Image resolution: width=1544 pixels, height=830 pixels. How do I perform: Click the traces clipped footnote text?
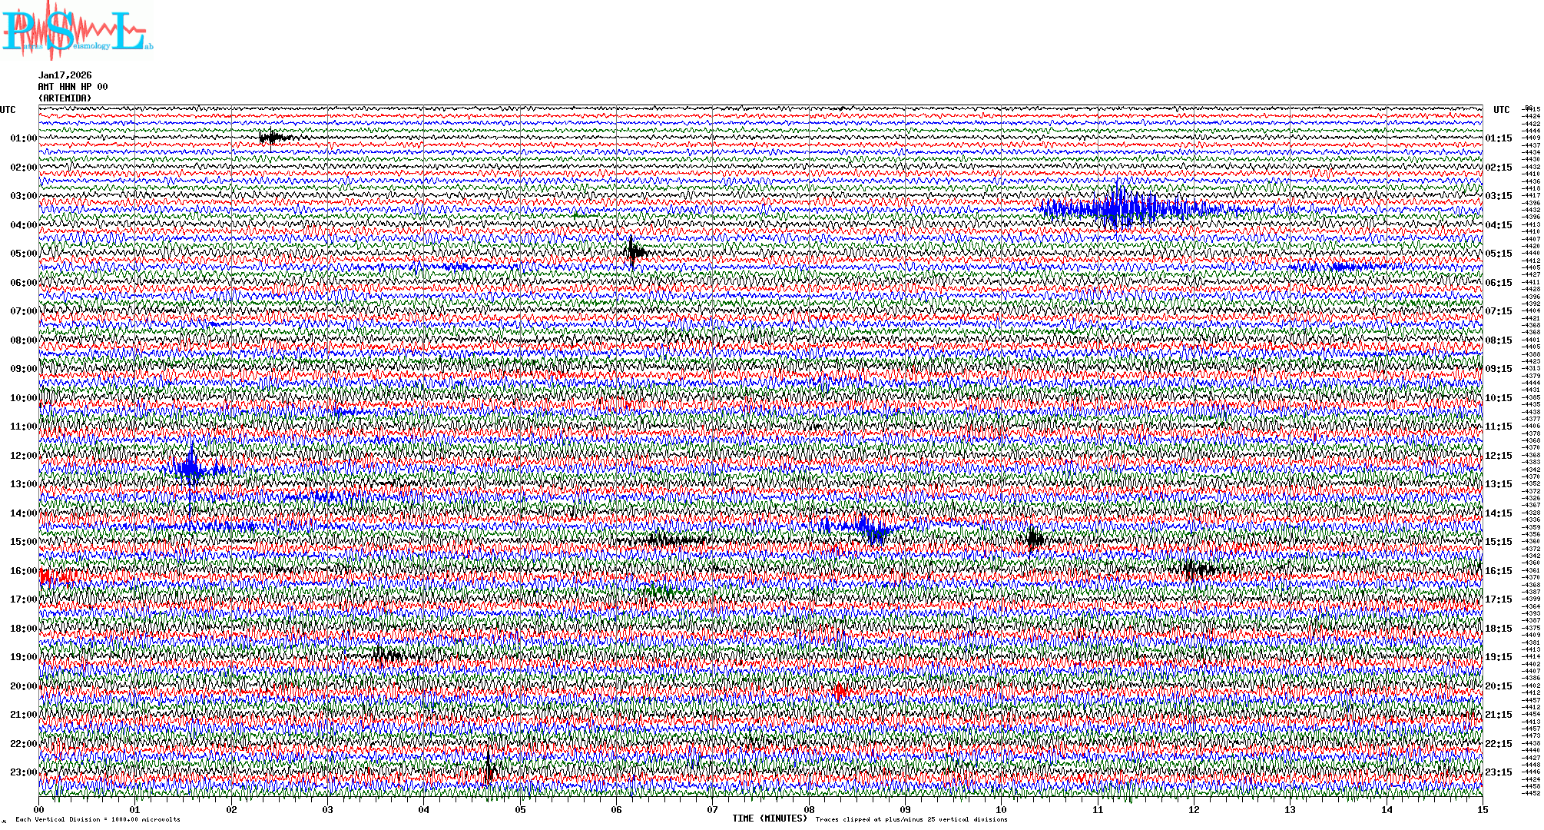click(911, 820)
